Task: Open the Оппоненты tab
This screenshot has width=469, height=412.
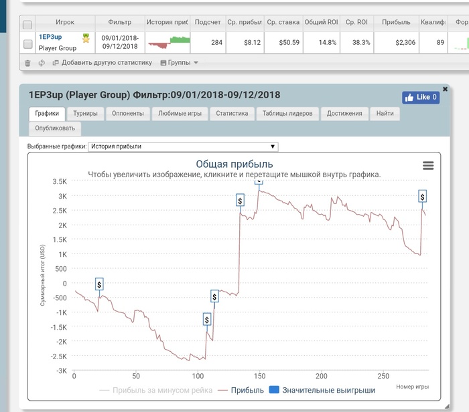Action: coord(128,114)
